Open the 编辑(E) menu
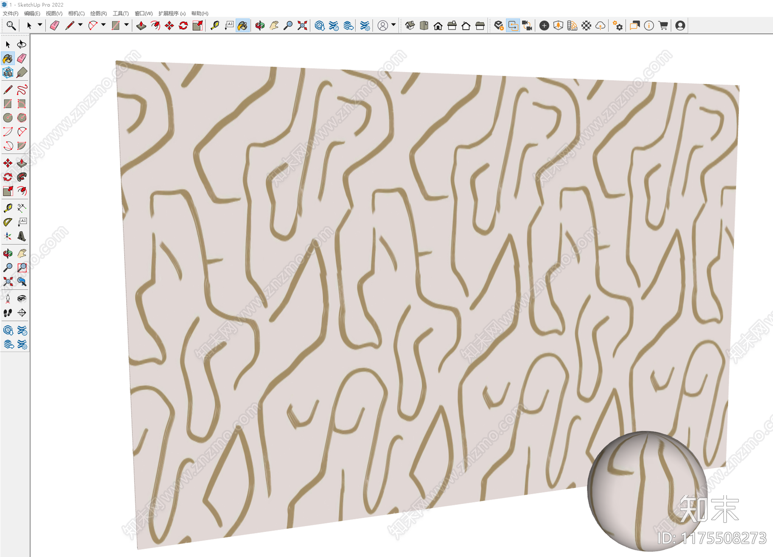 (x=32, y=14)
